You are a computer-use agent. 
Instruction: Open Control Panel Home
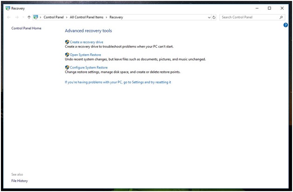[x=26, y=28]
